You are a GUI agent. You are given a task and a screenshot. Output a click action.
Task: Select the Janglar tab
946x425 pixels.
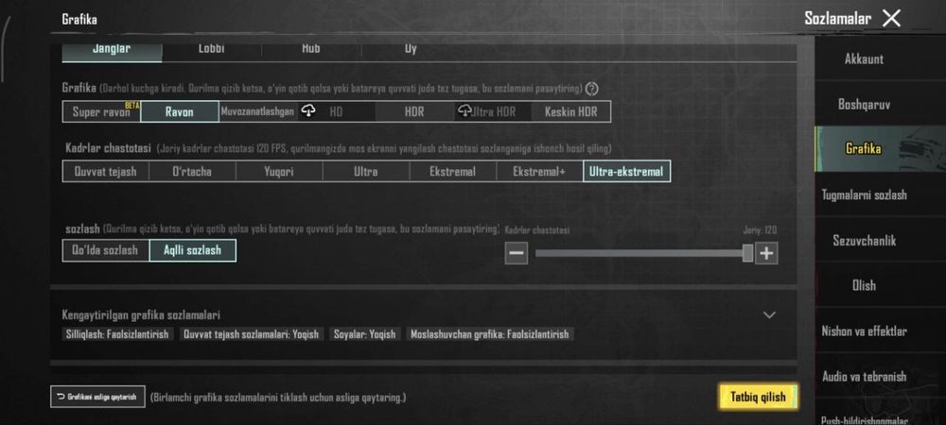tap(112, 50)
